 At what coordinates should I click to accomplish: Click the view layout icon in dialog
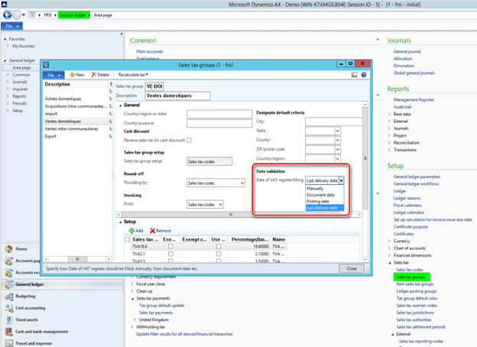(x=354, y=75)
